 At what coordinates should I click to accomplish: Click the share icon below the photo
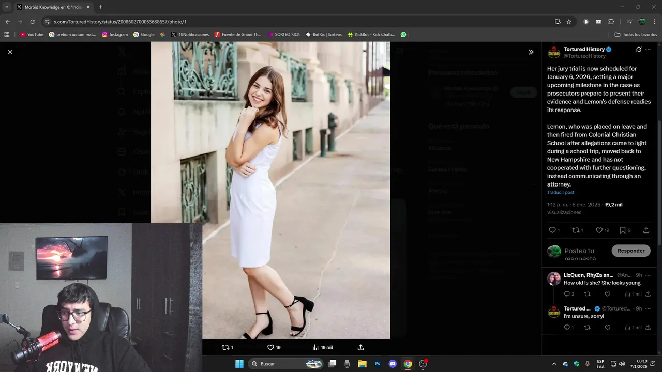(361, 347)
